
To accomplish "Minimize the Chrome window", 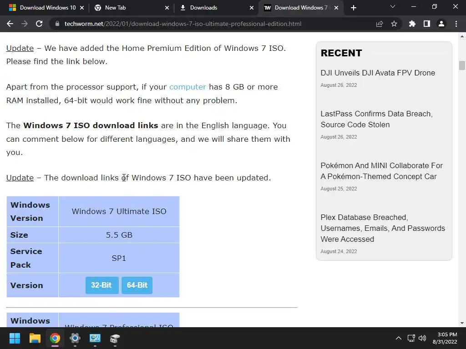I will tap(413, 6).
